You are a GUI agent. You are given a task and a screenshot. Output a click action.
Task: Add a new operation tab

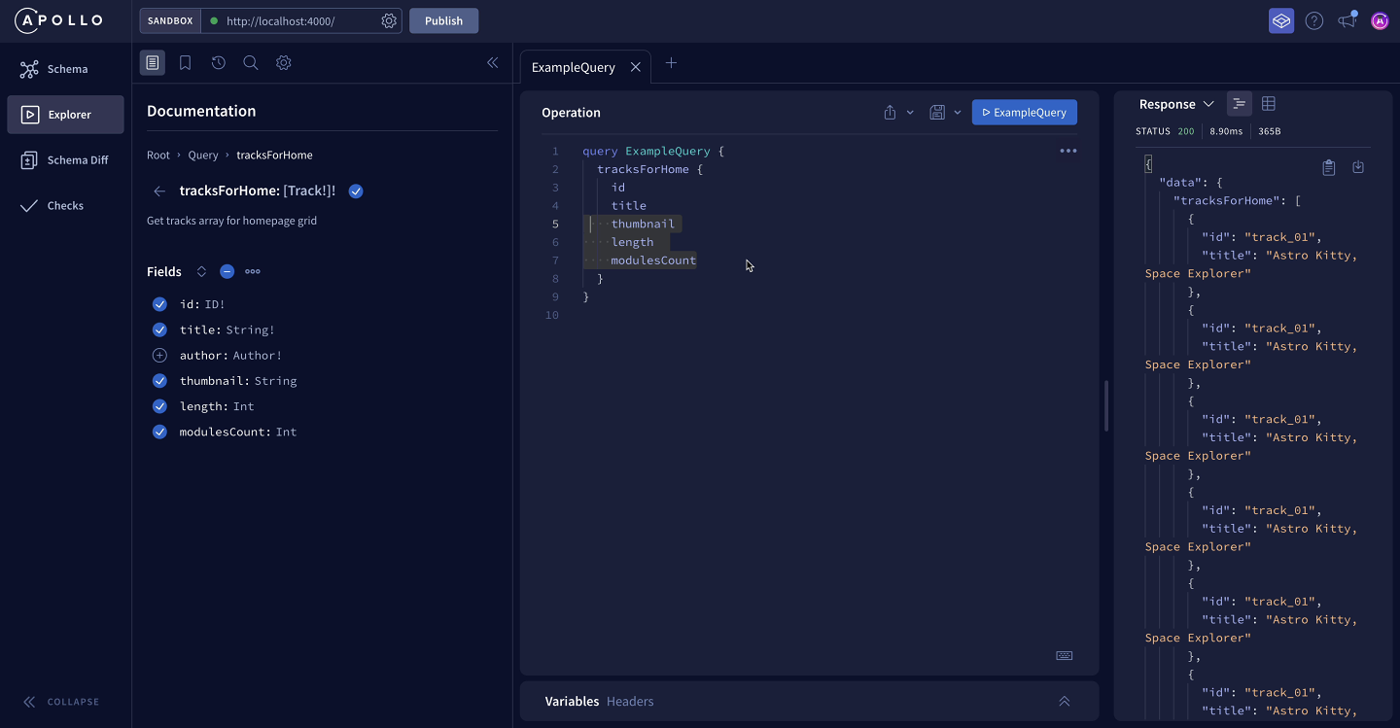pos(671,63)
